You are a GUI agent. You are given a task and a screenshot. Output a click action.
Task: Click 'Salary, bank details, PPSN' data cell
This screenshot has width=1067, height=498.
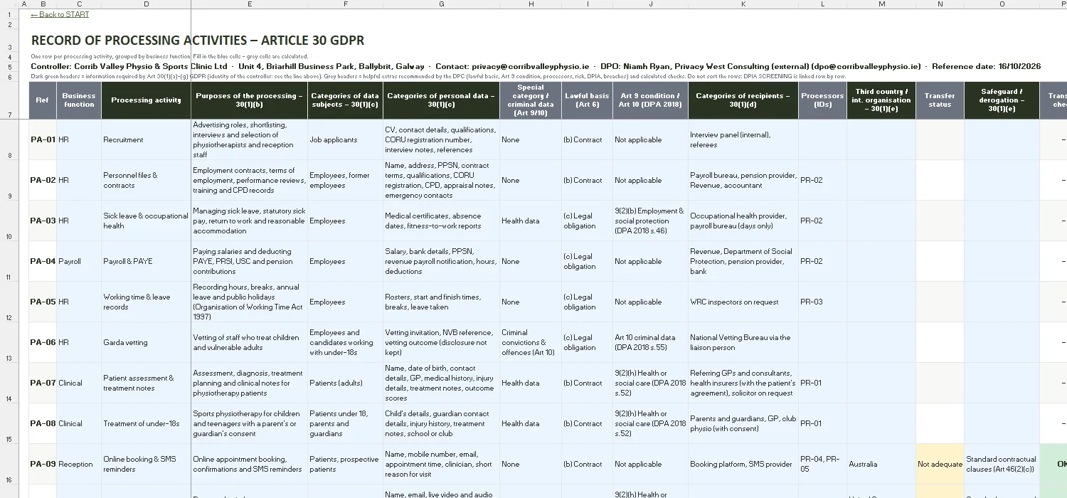[x=441, y=261]
